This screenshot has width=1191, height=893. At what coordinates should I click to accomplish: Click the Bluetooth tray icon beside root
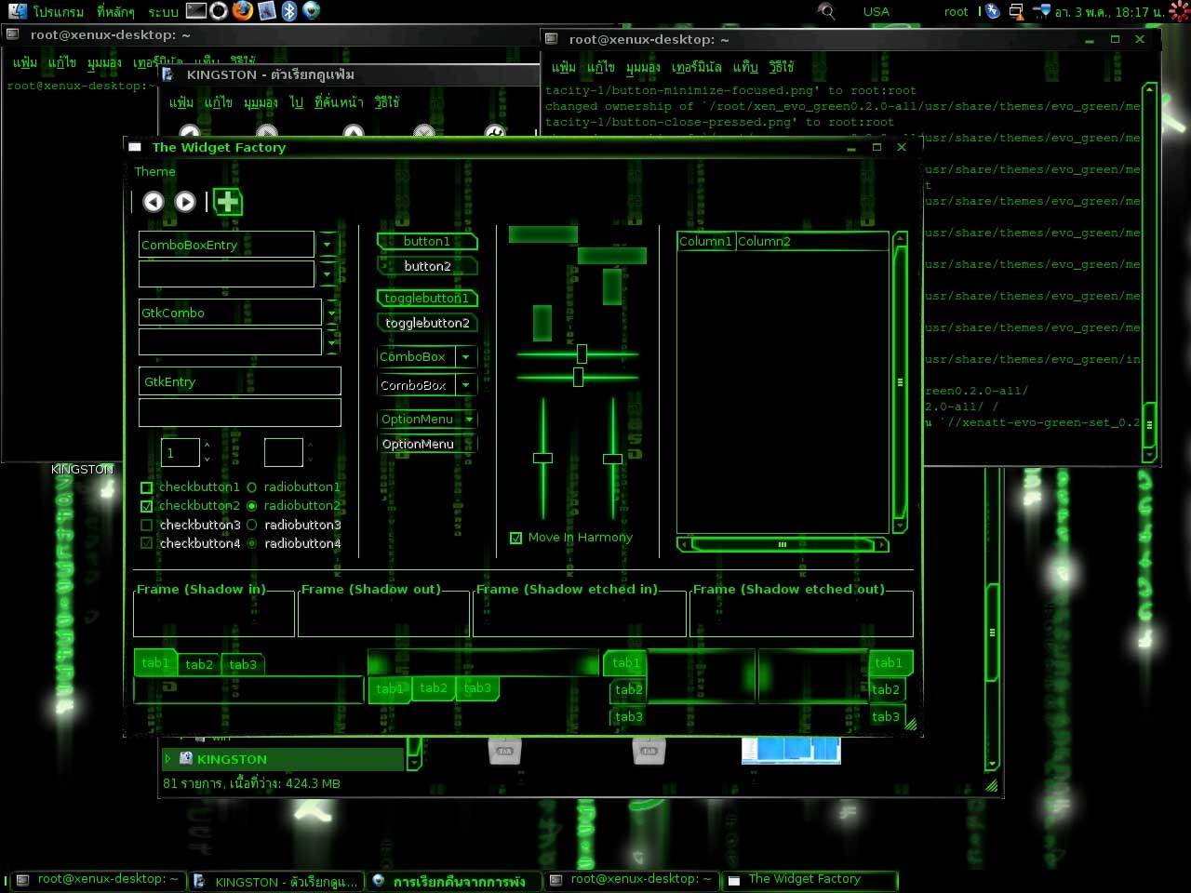coord(993,11)
